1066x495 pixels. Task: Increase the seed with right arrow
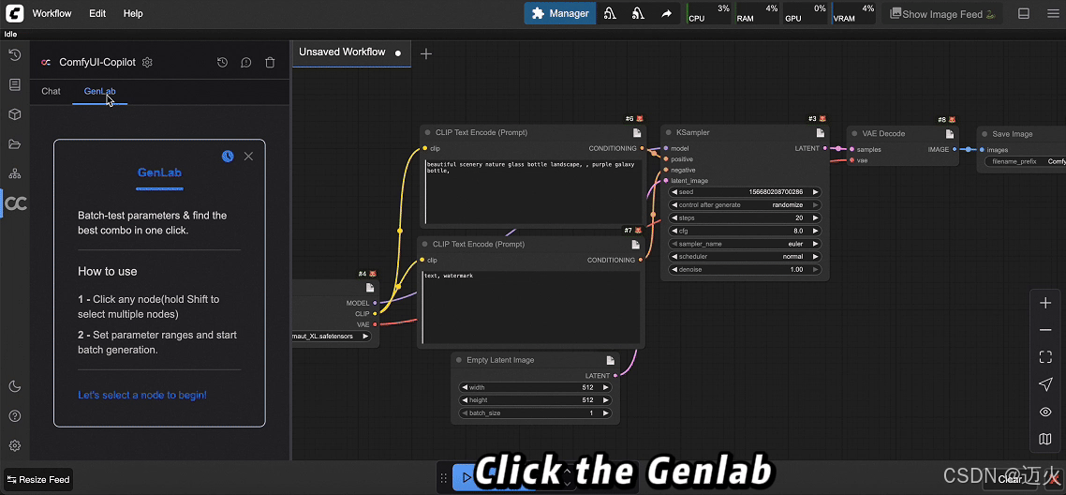[x=815, y=192]
